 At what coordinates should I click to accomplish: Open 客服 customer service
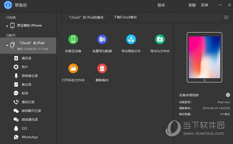192,5
